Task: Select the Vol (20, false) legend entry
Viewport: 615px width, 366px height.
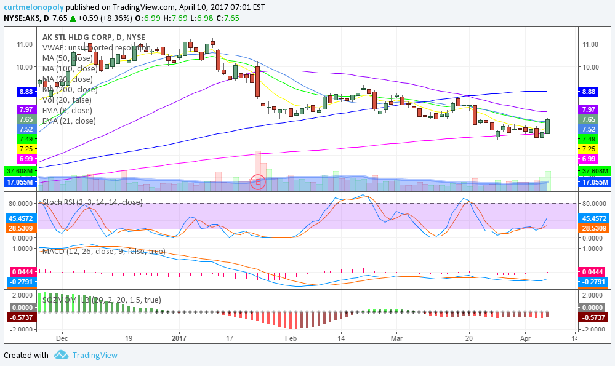Action: 66,100
